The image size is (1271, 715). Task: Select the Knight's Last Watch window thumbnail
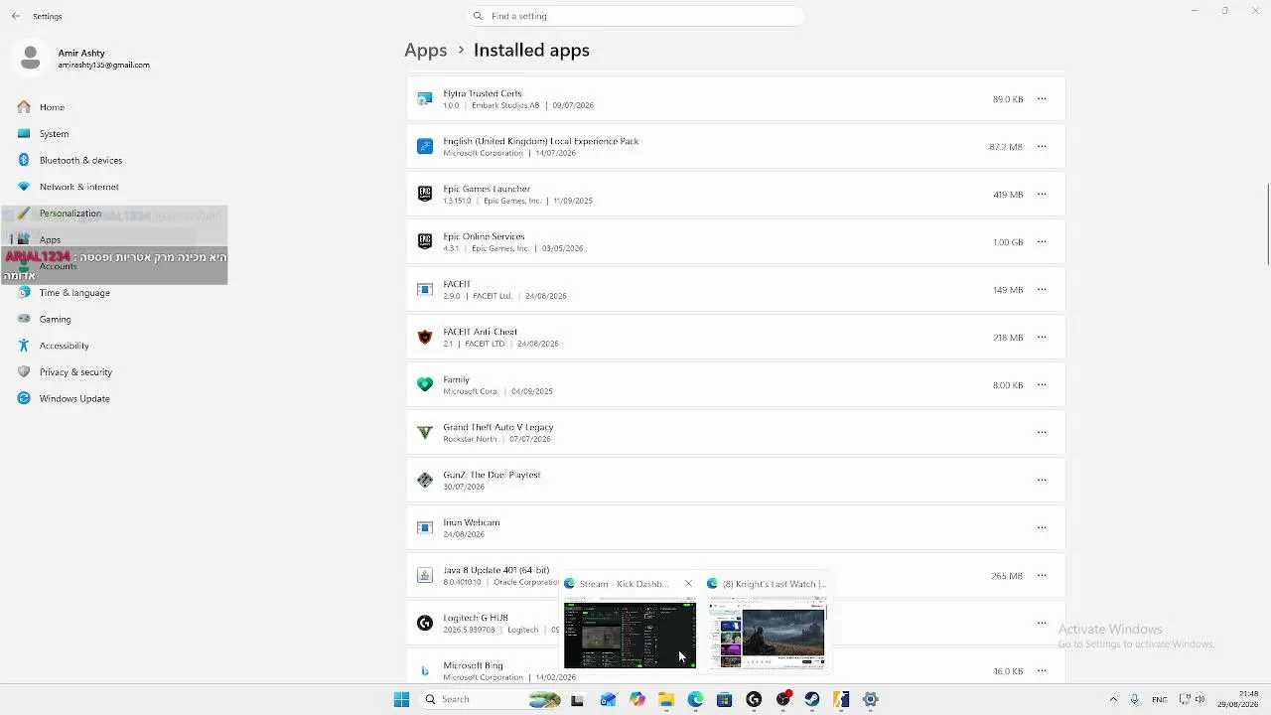(767, 635)
